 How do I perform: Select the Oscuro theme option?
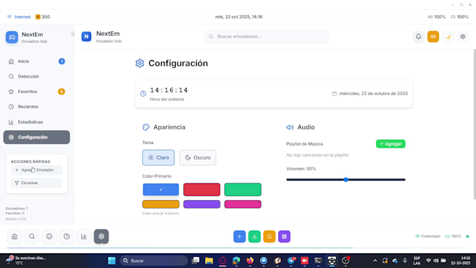point(197,157)
